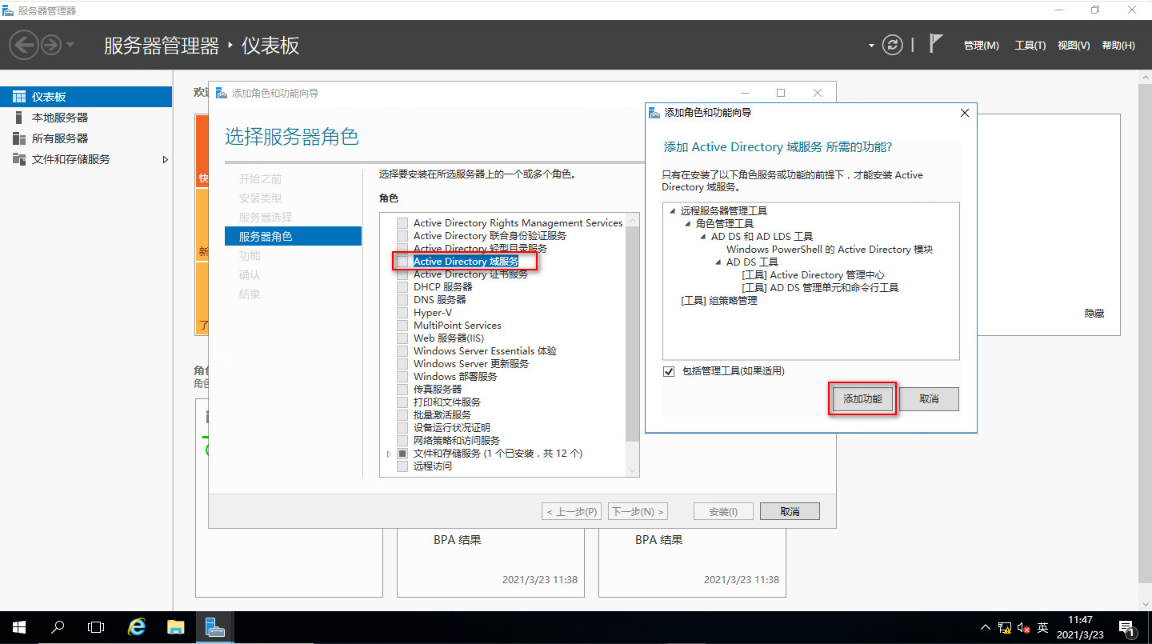The image size is (1152, 644).
Task: Select MultiPoint Services role text
Action: [457, 326]
